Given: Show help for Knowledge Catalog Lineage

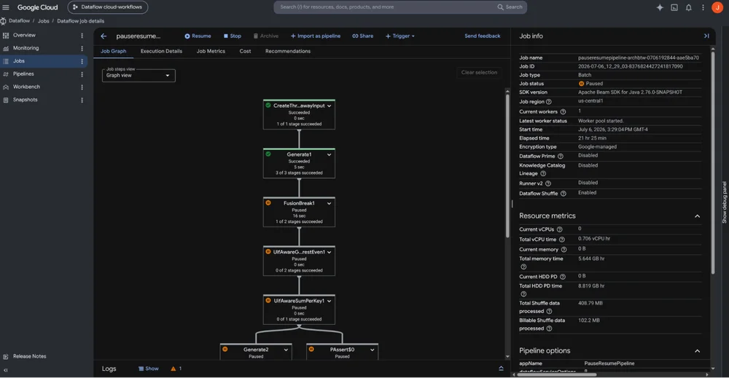Looking at the screenshot, I should pos(543,173).
